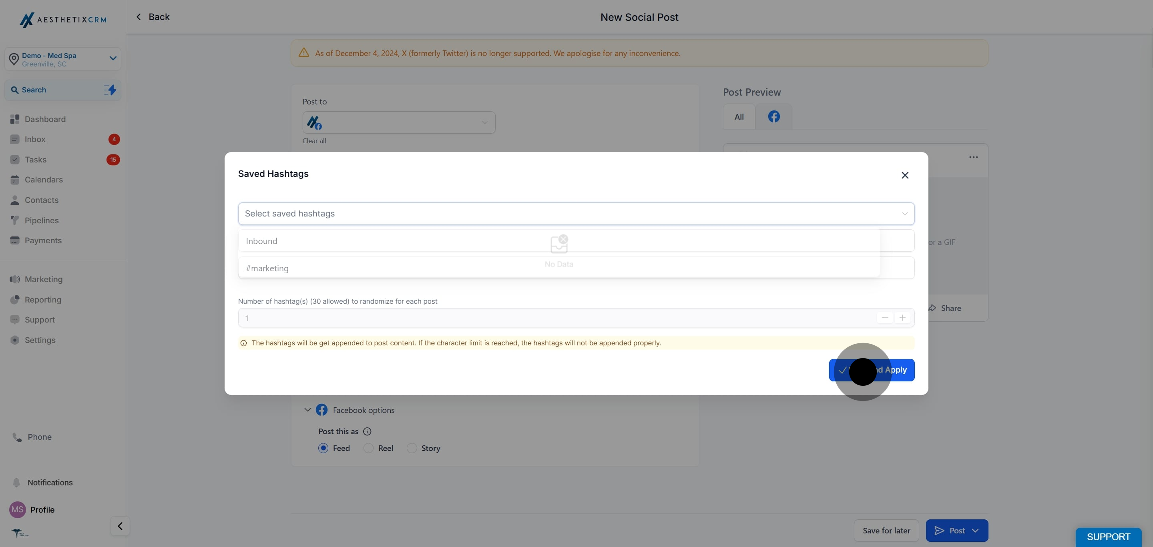Viewport: 1153px width, 547px height.
Task: Select the Tasks icon in the sidebar
Action: [x=15, y=160]
